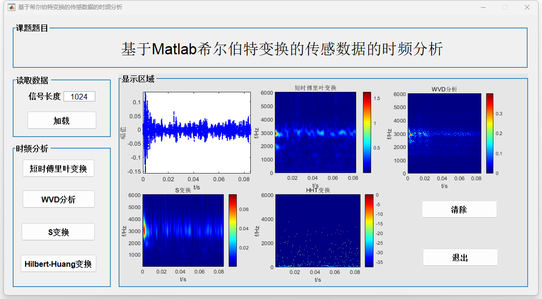This screenshot has height=299, width=542.
Task: Focus the 信号长度 input field showing 1024
Action: [x=79, y=97]
